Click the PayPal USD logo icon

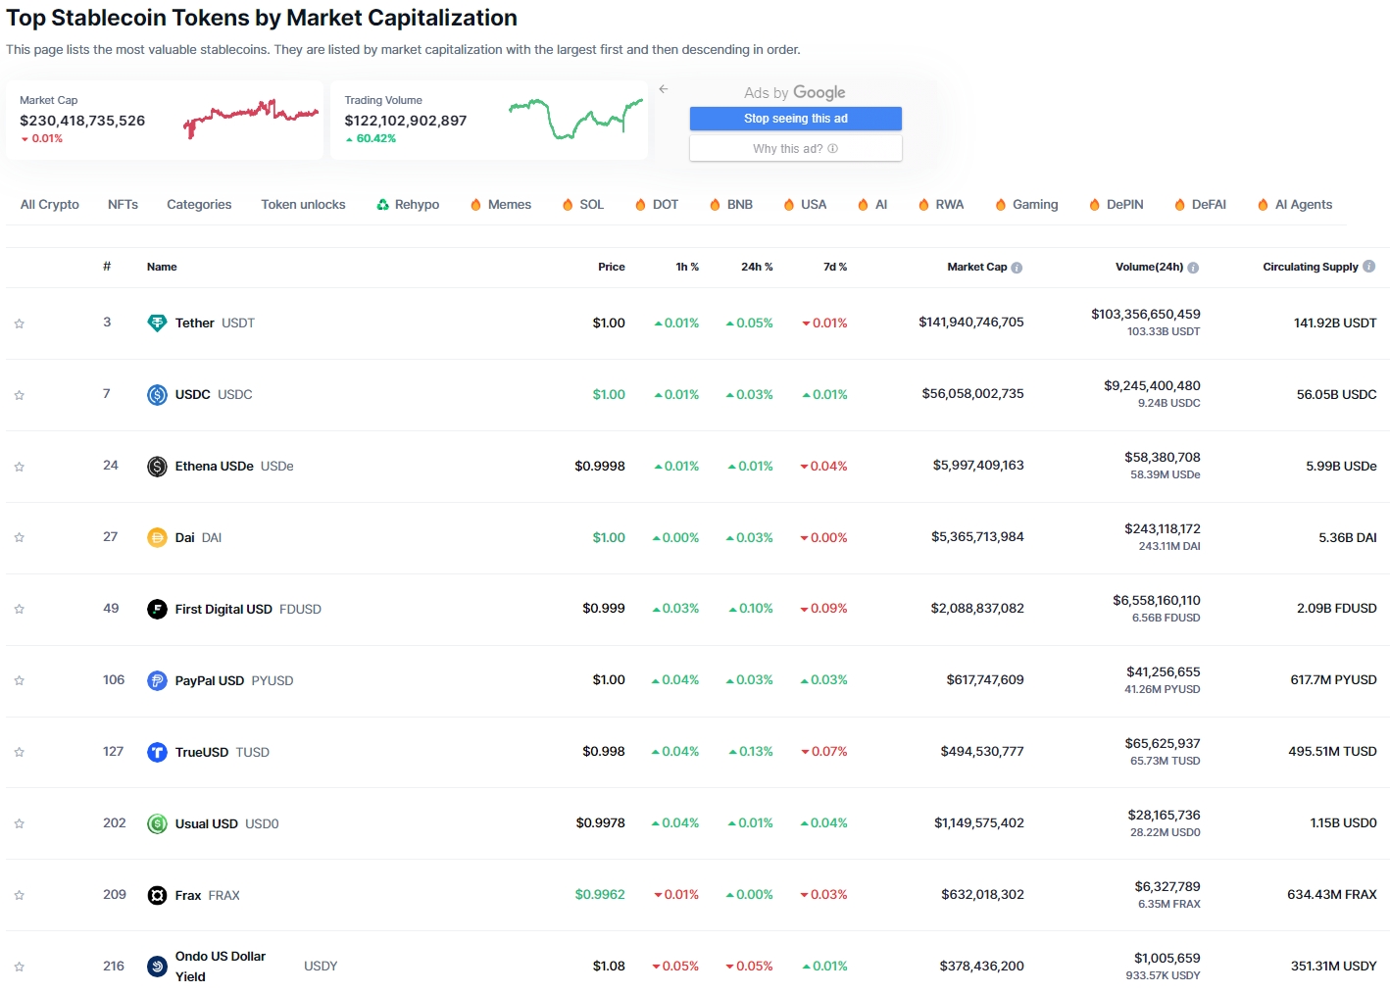(x=157, y=681)
